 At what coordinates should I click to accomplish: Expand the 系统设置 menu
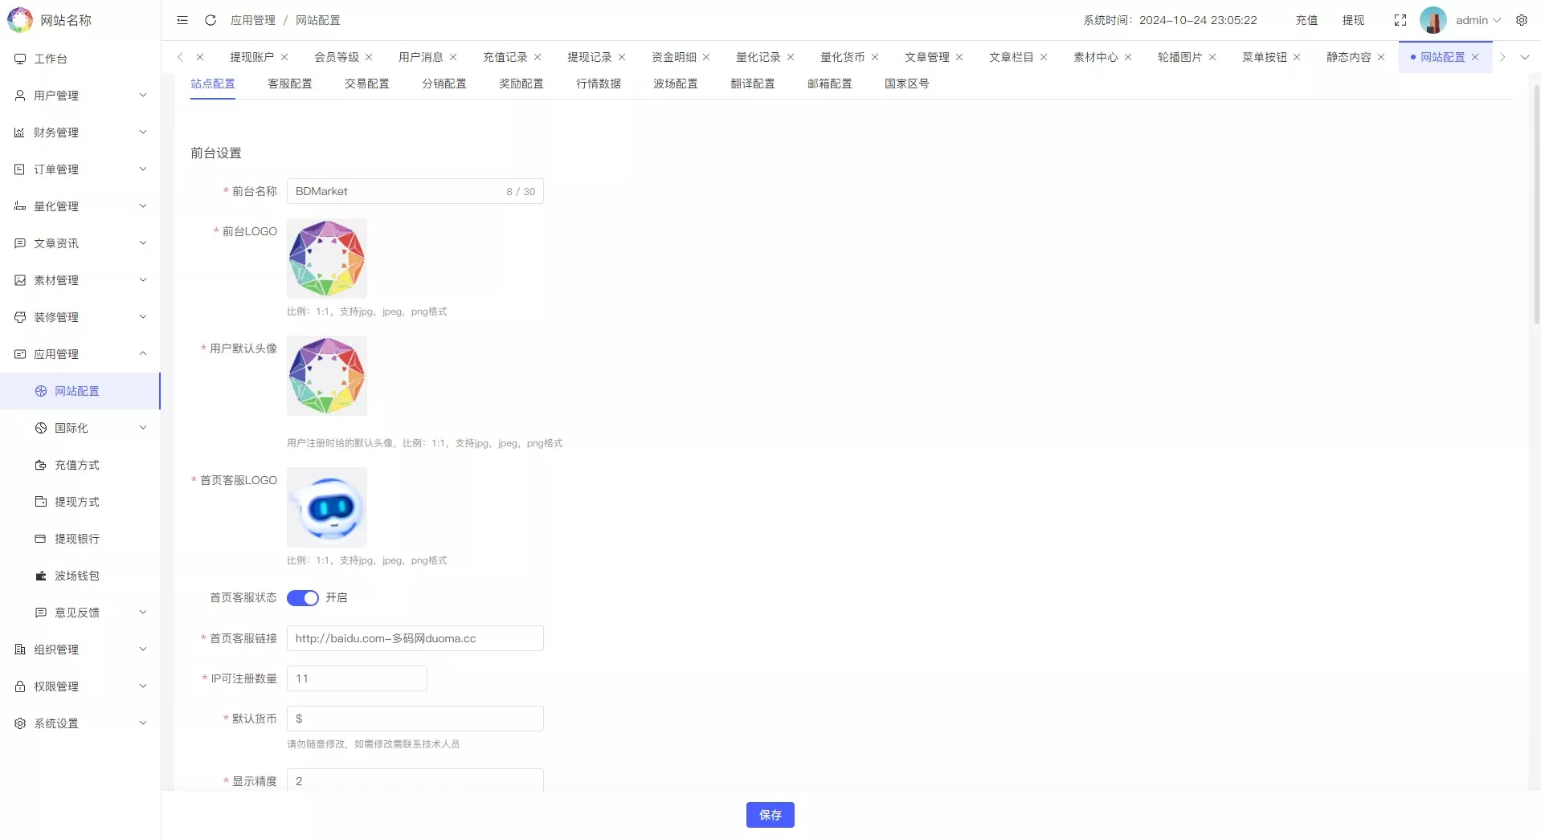(80, 723)
